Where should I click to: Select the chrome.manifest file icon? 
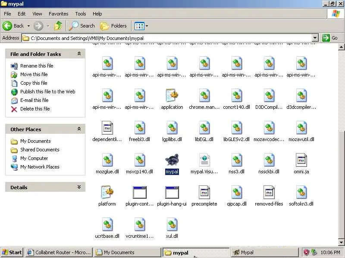click(204, 95)
